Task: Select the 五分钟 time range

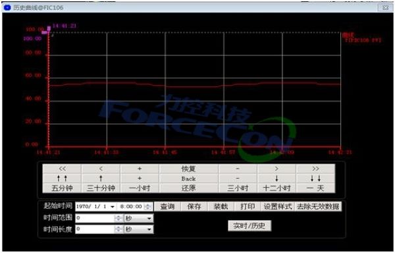Action: tap(62, 188)
